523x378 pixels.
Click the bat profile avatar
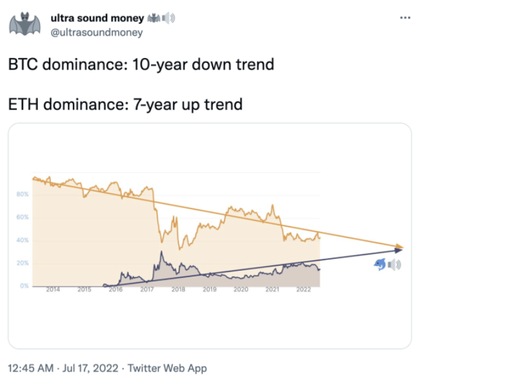point(24,25)
